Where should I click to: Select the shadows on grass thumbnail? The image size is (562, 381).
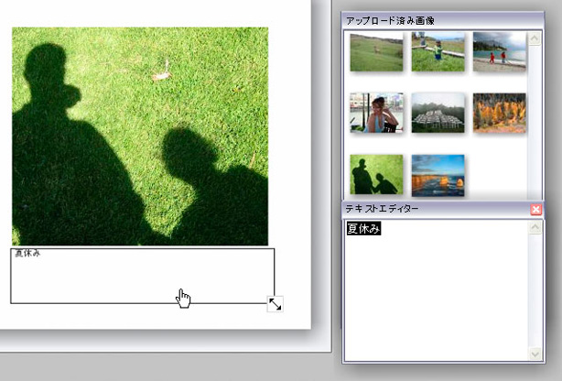[376, 175]
